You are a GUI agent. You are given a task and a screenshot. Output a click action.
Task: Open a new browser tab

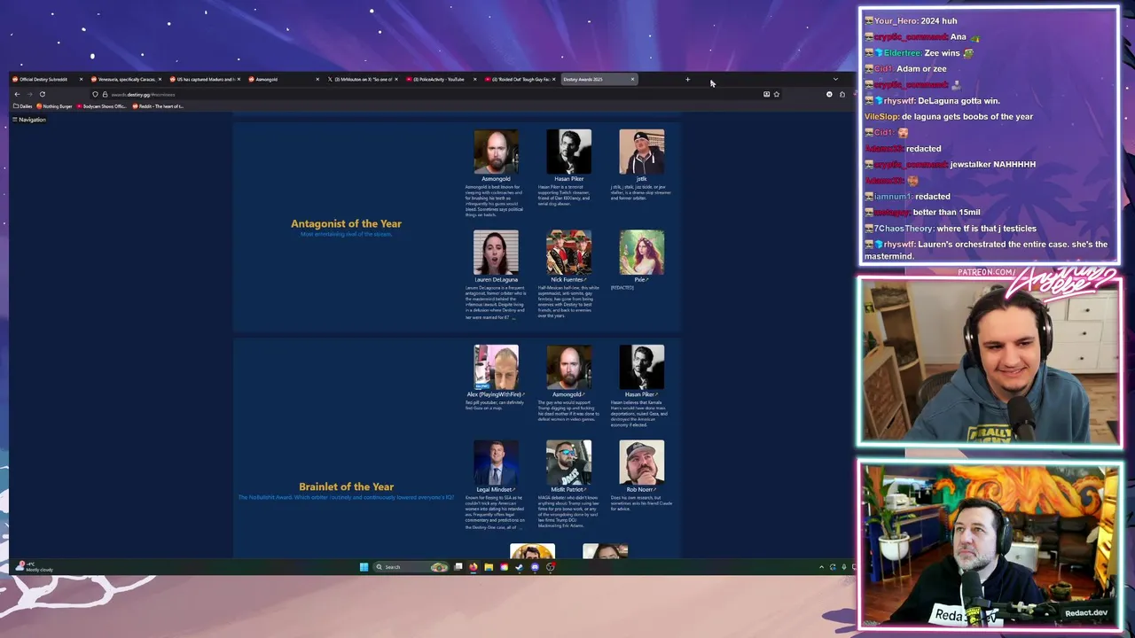[x=687, y=80]
